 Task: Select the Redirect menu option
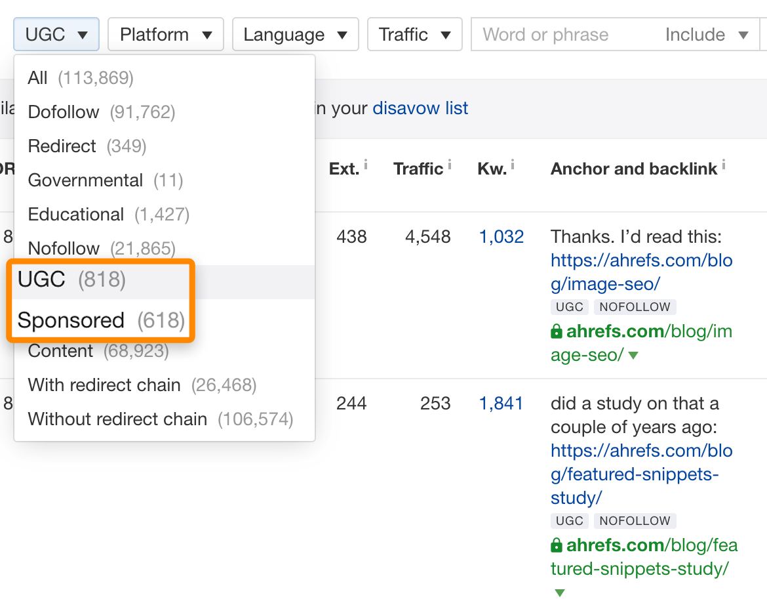(62, 146)
